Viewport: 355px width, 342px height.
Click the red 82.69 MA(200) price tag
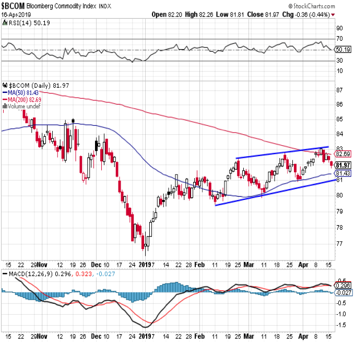point(341,154)
